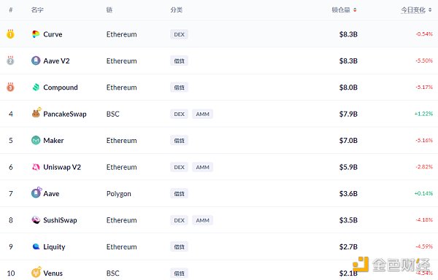Select the AMM tag in PancakeSwap row
Viewport: 438px width, 280px height.
point(202,114)
